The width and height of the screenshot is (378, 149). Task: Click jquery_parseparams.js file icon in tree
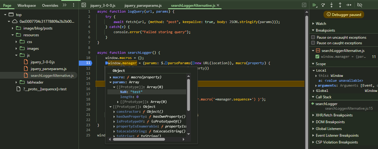(26, 69)
